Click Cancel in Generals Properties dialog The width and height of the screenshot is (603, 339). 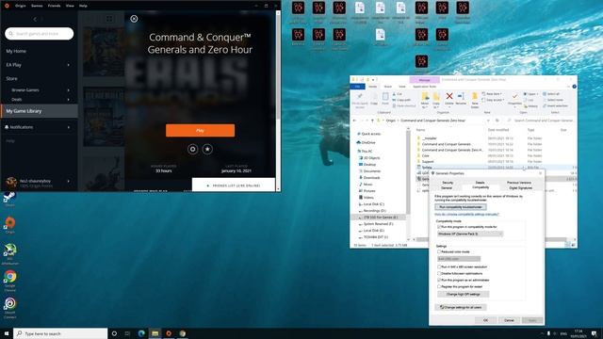coord(509,320)
